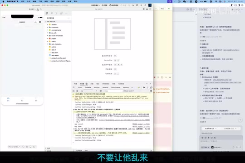Viewport: 245px width, 163px height.
Task: Open the Chrome developer link in deprecation warning
Action: click(x=113, y=98)
